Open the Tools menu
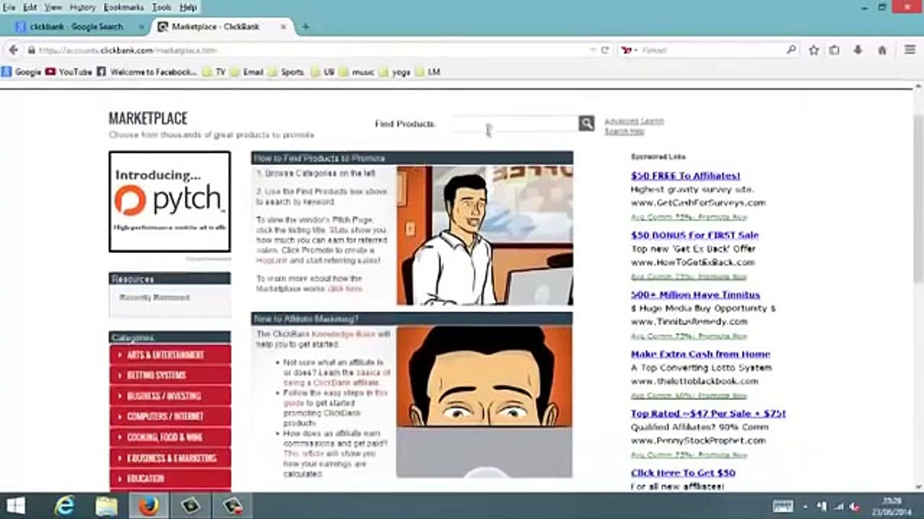Image resolution: width=924 pixels, height=519 pixels. point(162,7)
